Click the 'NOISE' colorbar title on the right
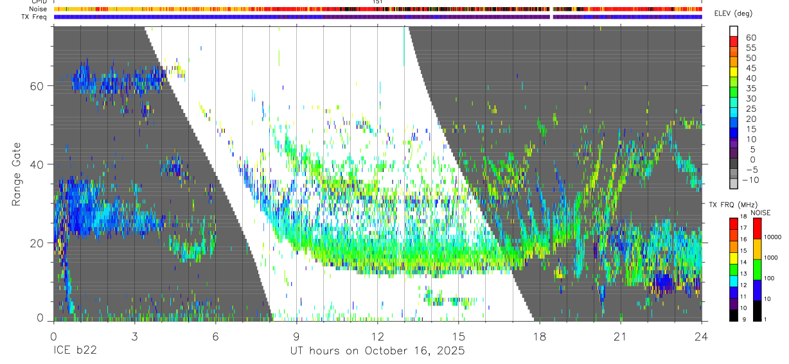The height and width of the screenshot is (364, 789). point(761,212)
